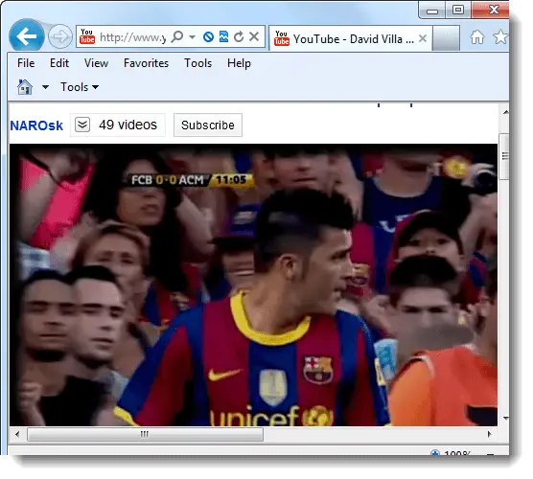Open the Favorites menu
The width and height of the screenshot is (533, 479).
(146, 63)
